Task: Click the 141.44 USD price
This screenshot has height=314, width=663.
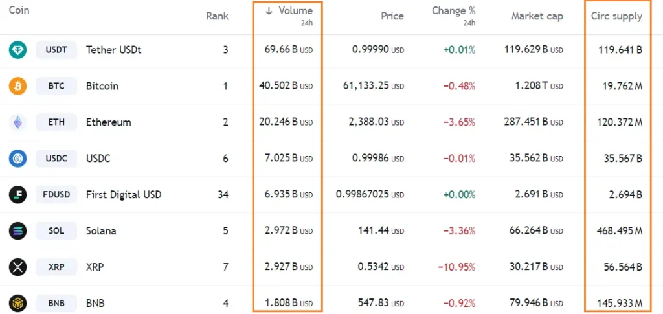Action: click(x=381, y=230)
